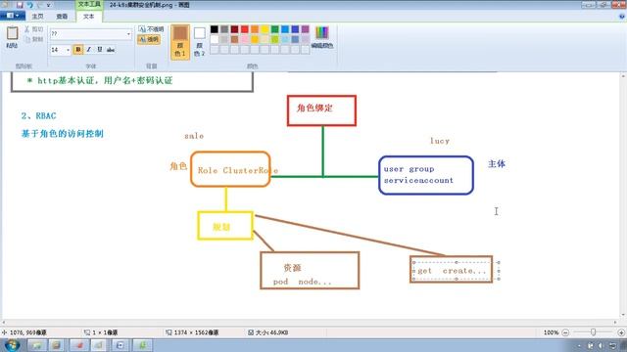Click the first taskbar app after Start

click(x=37, y=345)
